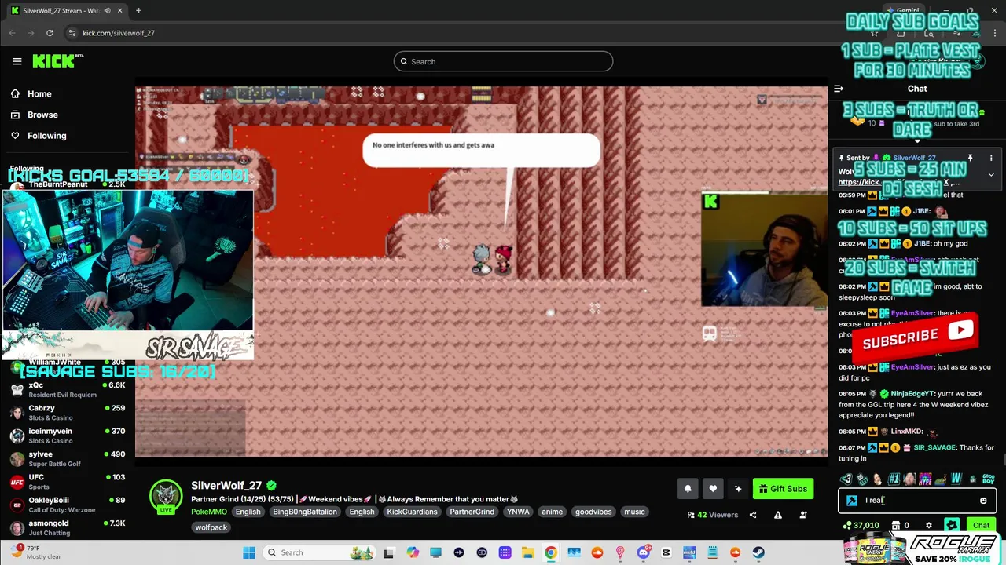Screen dimensions: 1006x565
Task: Reload the browser page
Action: pos(50,33)
